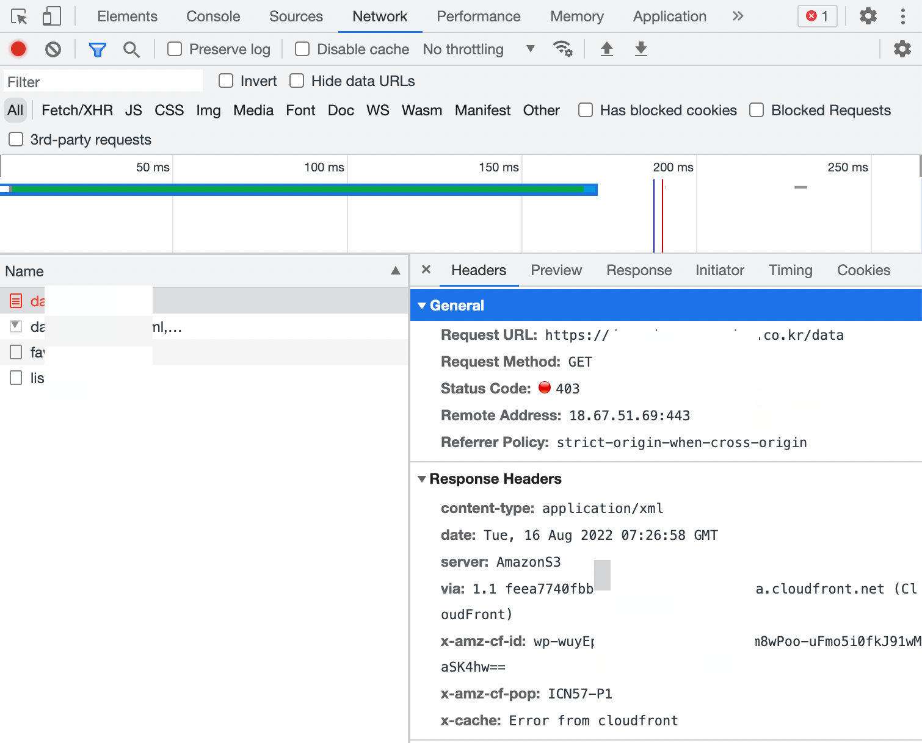
Task: Open Network panel settings gear
Action: pos(902,49)
